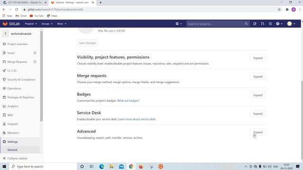Open Microsoft Edge from taskbar
Viewport: 303px width, 170px height.
click(x=102, y=167)
